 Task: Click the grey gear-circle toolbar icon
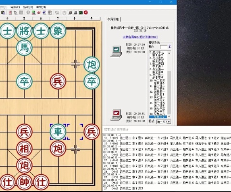pos(28,13)
